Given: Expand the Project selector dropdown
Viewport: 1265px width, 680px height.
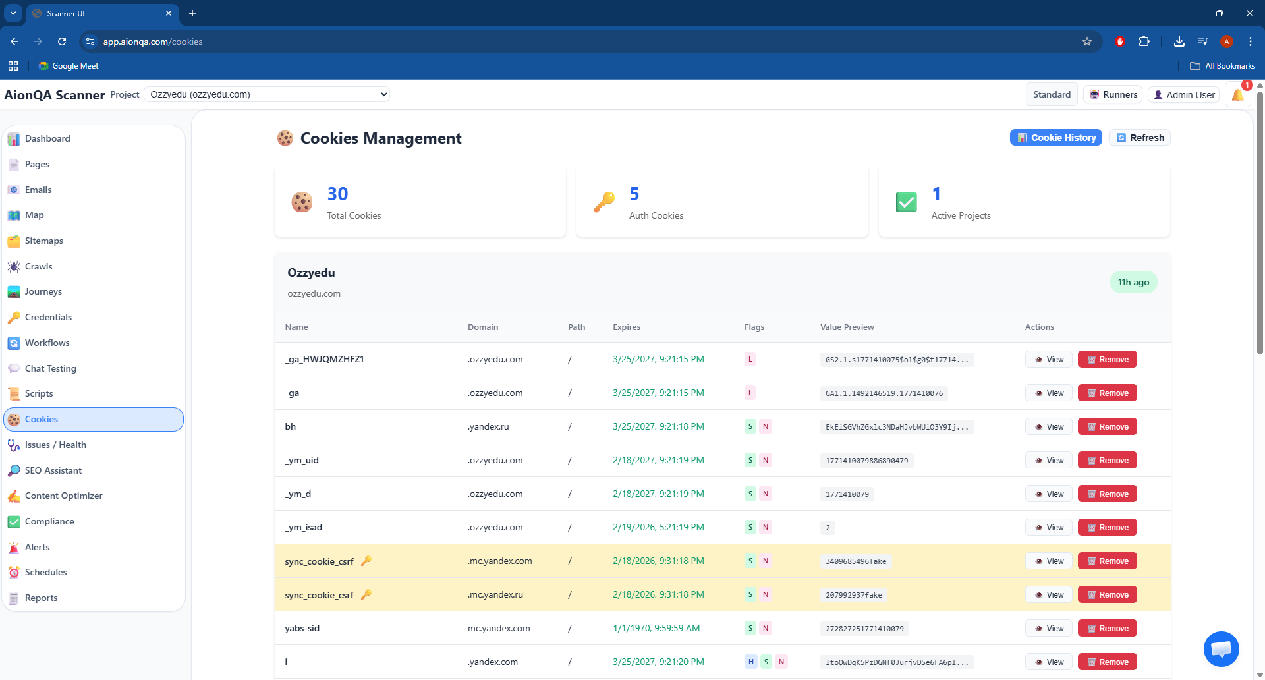Looking at the screenshot, I should click(x=267, y=94).
